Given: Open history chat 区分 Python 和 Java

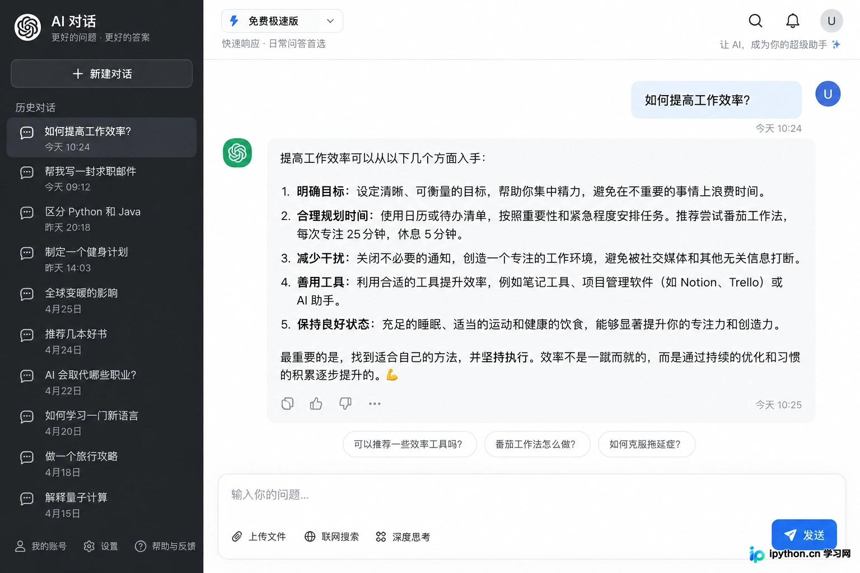Looking at the screenshot, I should (102, 219).
